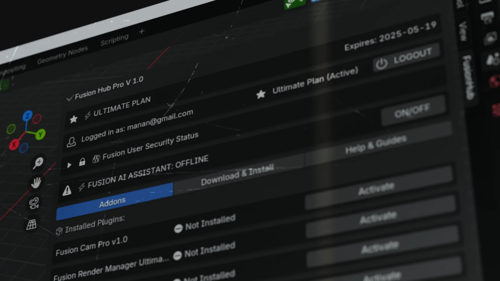Toggle camera view with the camera icon
500x281 pixels.
click(34, 203)
